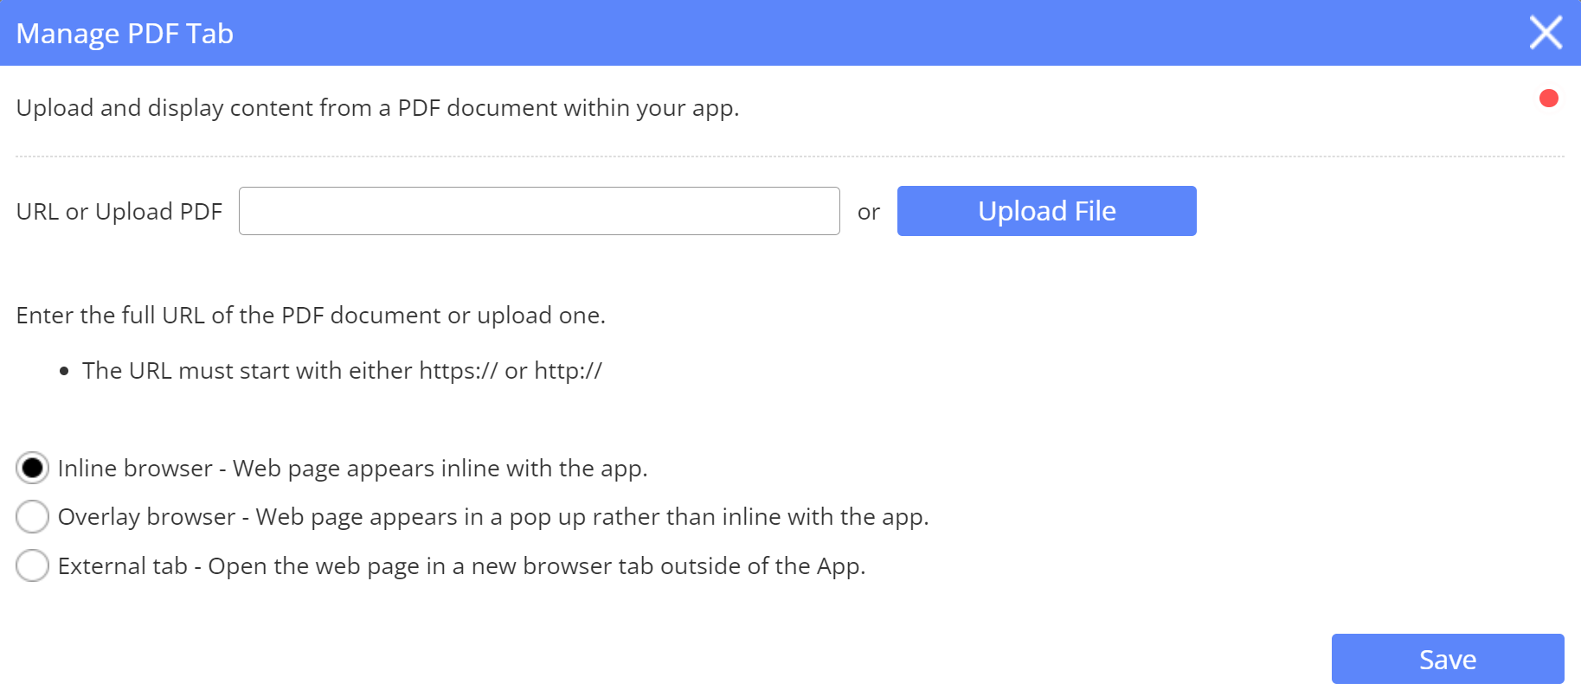The height and width of the screenshot is (696, 1581).
Task: Save the PDF tab settings
Action: pyautogui.click(x=1447, y=659)
